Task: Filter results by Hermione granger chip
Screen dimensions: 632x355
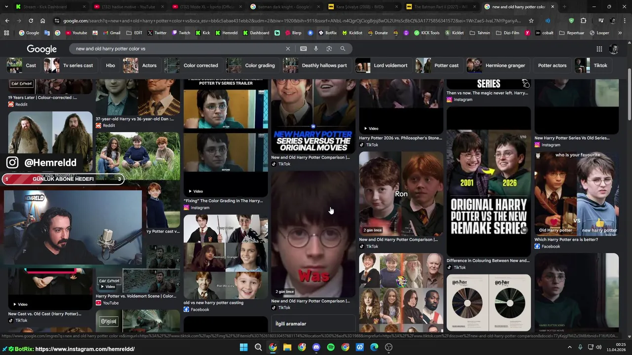Action: coord(498,66)
